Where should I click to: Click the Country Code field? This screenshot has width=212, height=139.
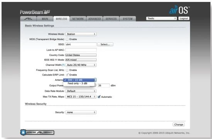(x=81, y=55)
